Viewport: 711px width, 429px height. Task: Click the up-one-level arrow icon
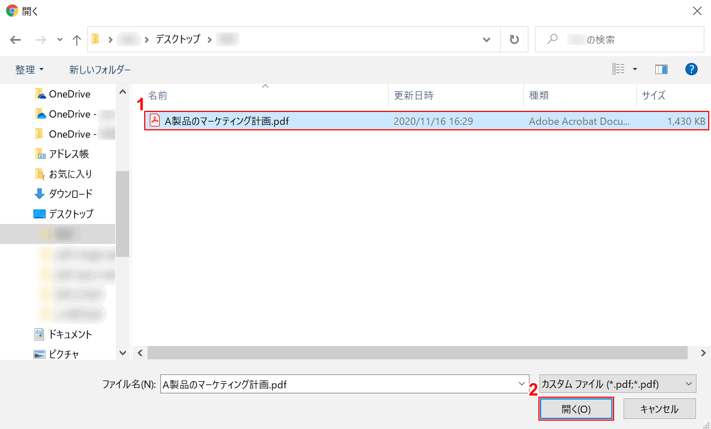pyautogui.click(x=77, y=40)
